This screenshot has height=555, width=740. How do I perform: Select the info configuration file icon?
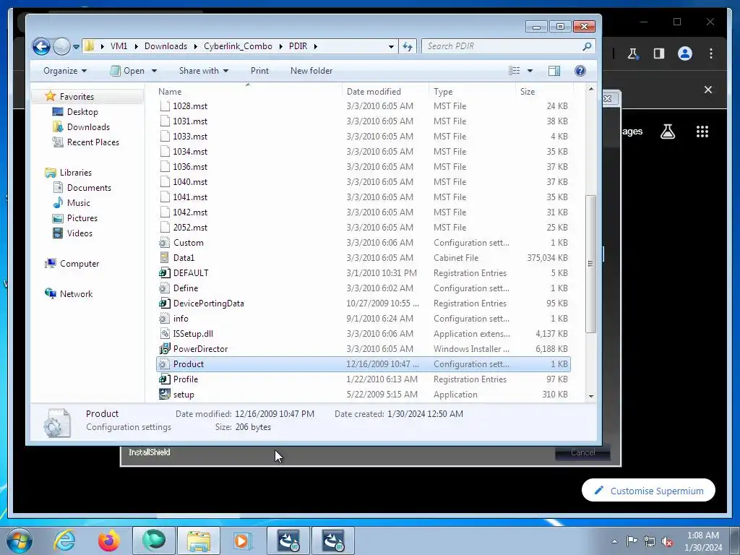pyautogui.click(x=164, y=319)
